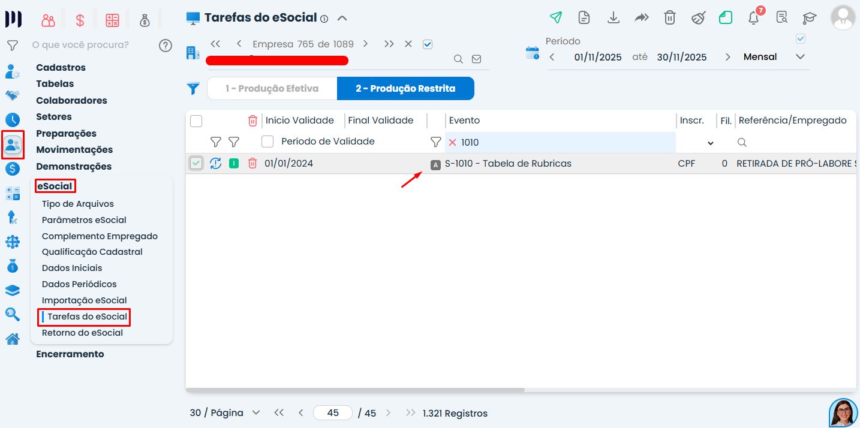Click the envelope icon near company name
Viewport: 860px width, 428px height.
(477, 59)
